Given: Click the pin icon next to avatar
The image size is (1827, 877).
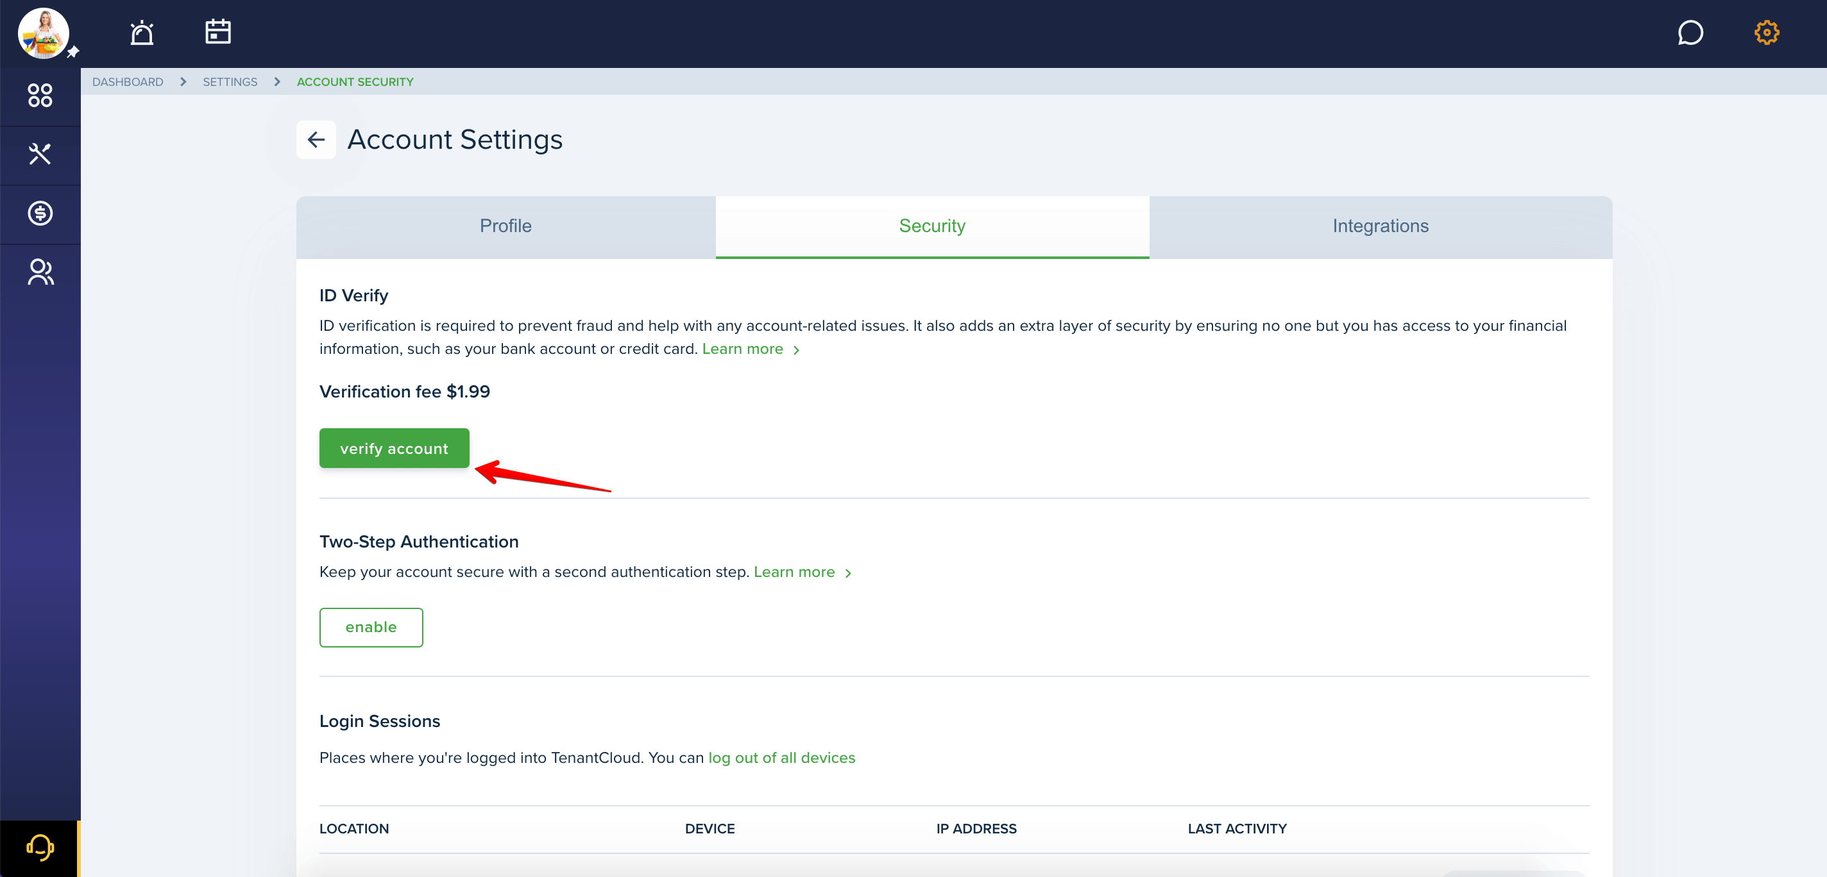Looking at the screenshot, I should pyautogui.click(x=73, y=52).
